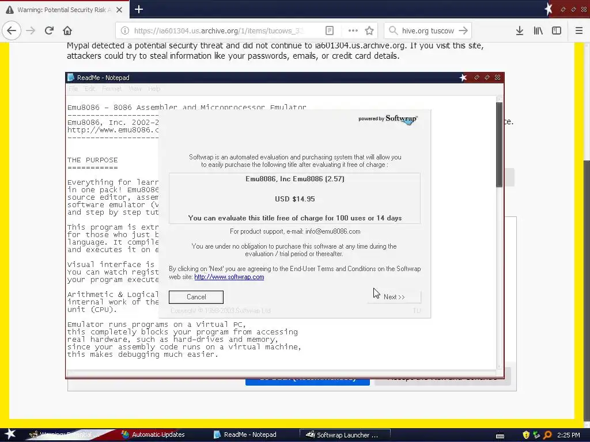The width and height of the screenshot is (590, 442).
Task: Toggle reader view icon in address bar
Action: 329,31
